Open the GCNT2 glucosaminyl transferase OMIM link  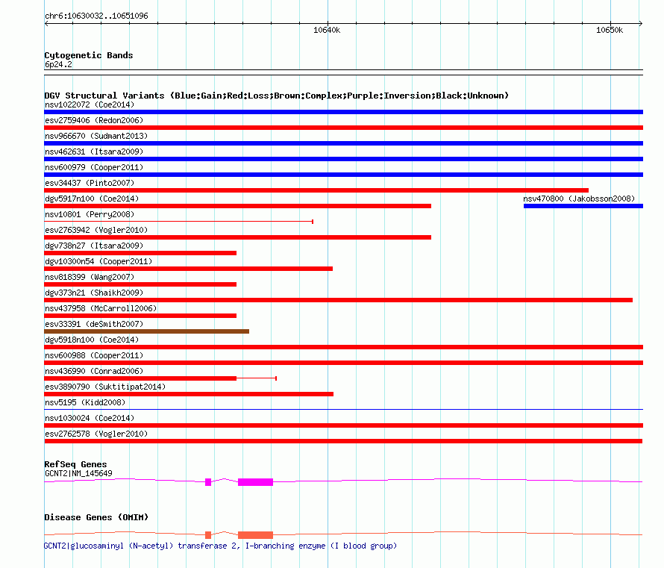[220, 546]
